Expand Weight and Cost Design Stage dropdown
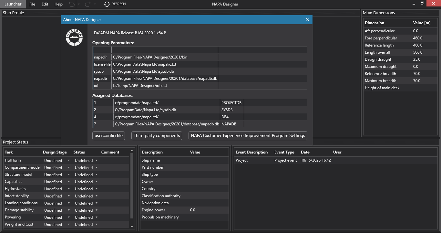The height and width of the screenshot is (233, 441). tap(69, 225)
